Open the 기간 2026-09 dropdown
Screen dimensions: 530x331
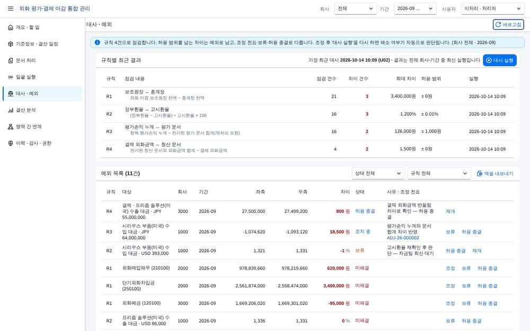(x=415, y=8)
